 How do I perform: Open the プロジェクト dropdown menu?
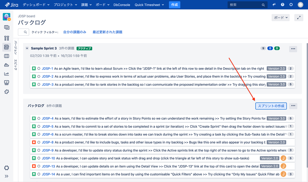(65, 5)
